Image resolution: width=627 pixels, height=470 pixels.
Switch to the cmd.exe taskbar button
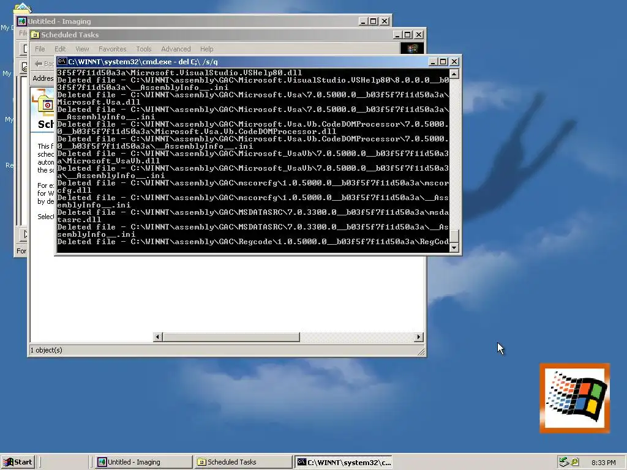[344, 462]
